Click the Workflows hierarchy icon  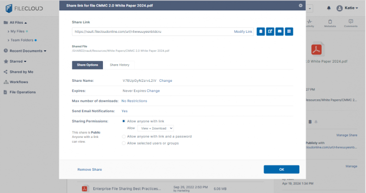[x=6, y=82]
